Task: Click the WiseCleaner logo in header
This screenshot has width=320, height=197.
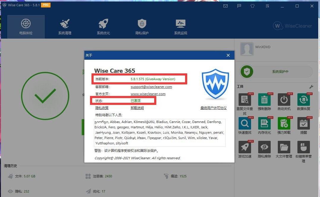Action: pyautogui.click(x=292, y=26)
